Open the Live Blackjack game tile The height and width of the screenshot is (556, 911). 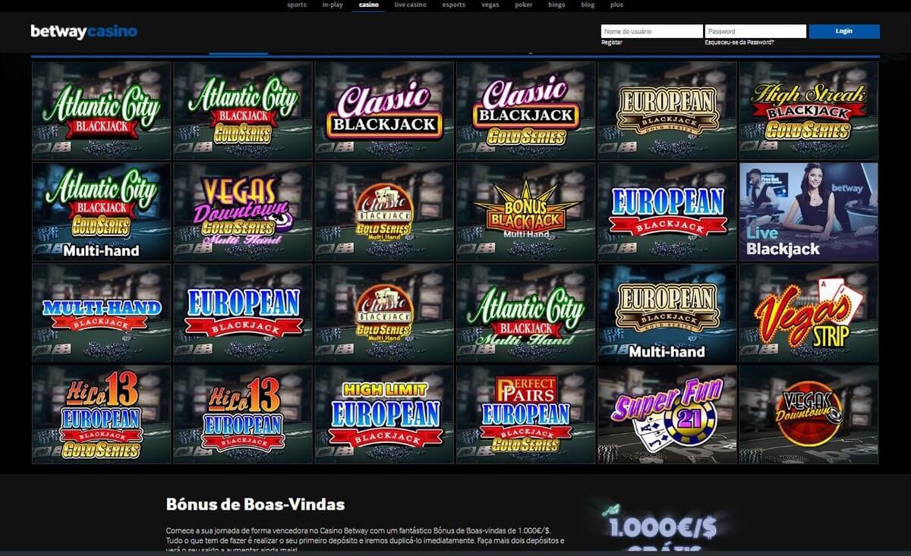point(809,212)
